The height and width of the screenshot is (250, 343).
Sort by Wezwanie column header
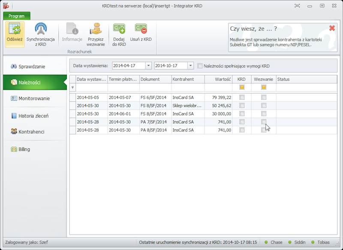264,79
